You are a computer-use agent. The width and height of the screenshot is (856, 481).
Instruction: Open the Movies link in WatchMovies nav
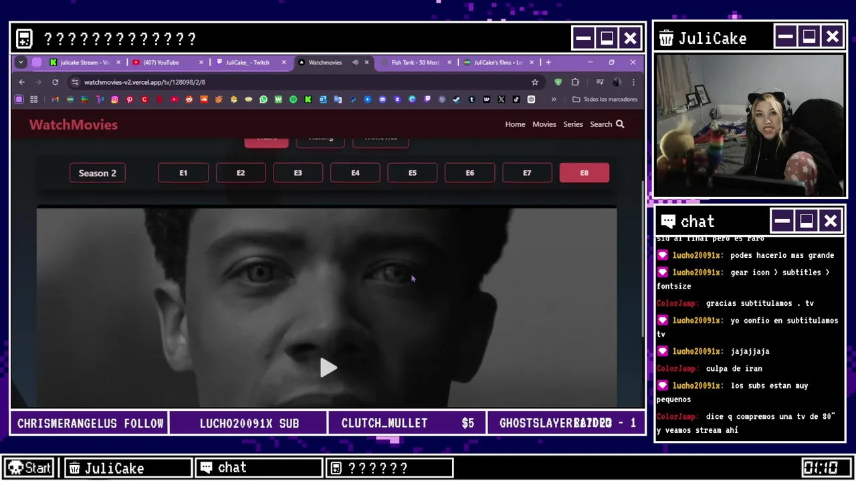click(544, 124)
